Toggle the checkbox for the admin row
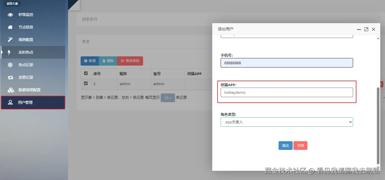 click(x=86, y=83)
